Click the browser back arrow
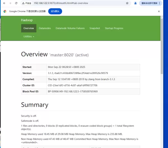Image resolution: width=168 pixels, height=148 pixels. (x=4, y=3)
